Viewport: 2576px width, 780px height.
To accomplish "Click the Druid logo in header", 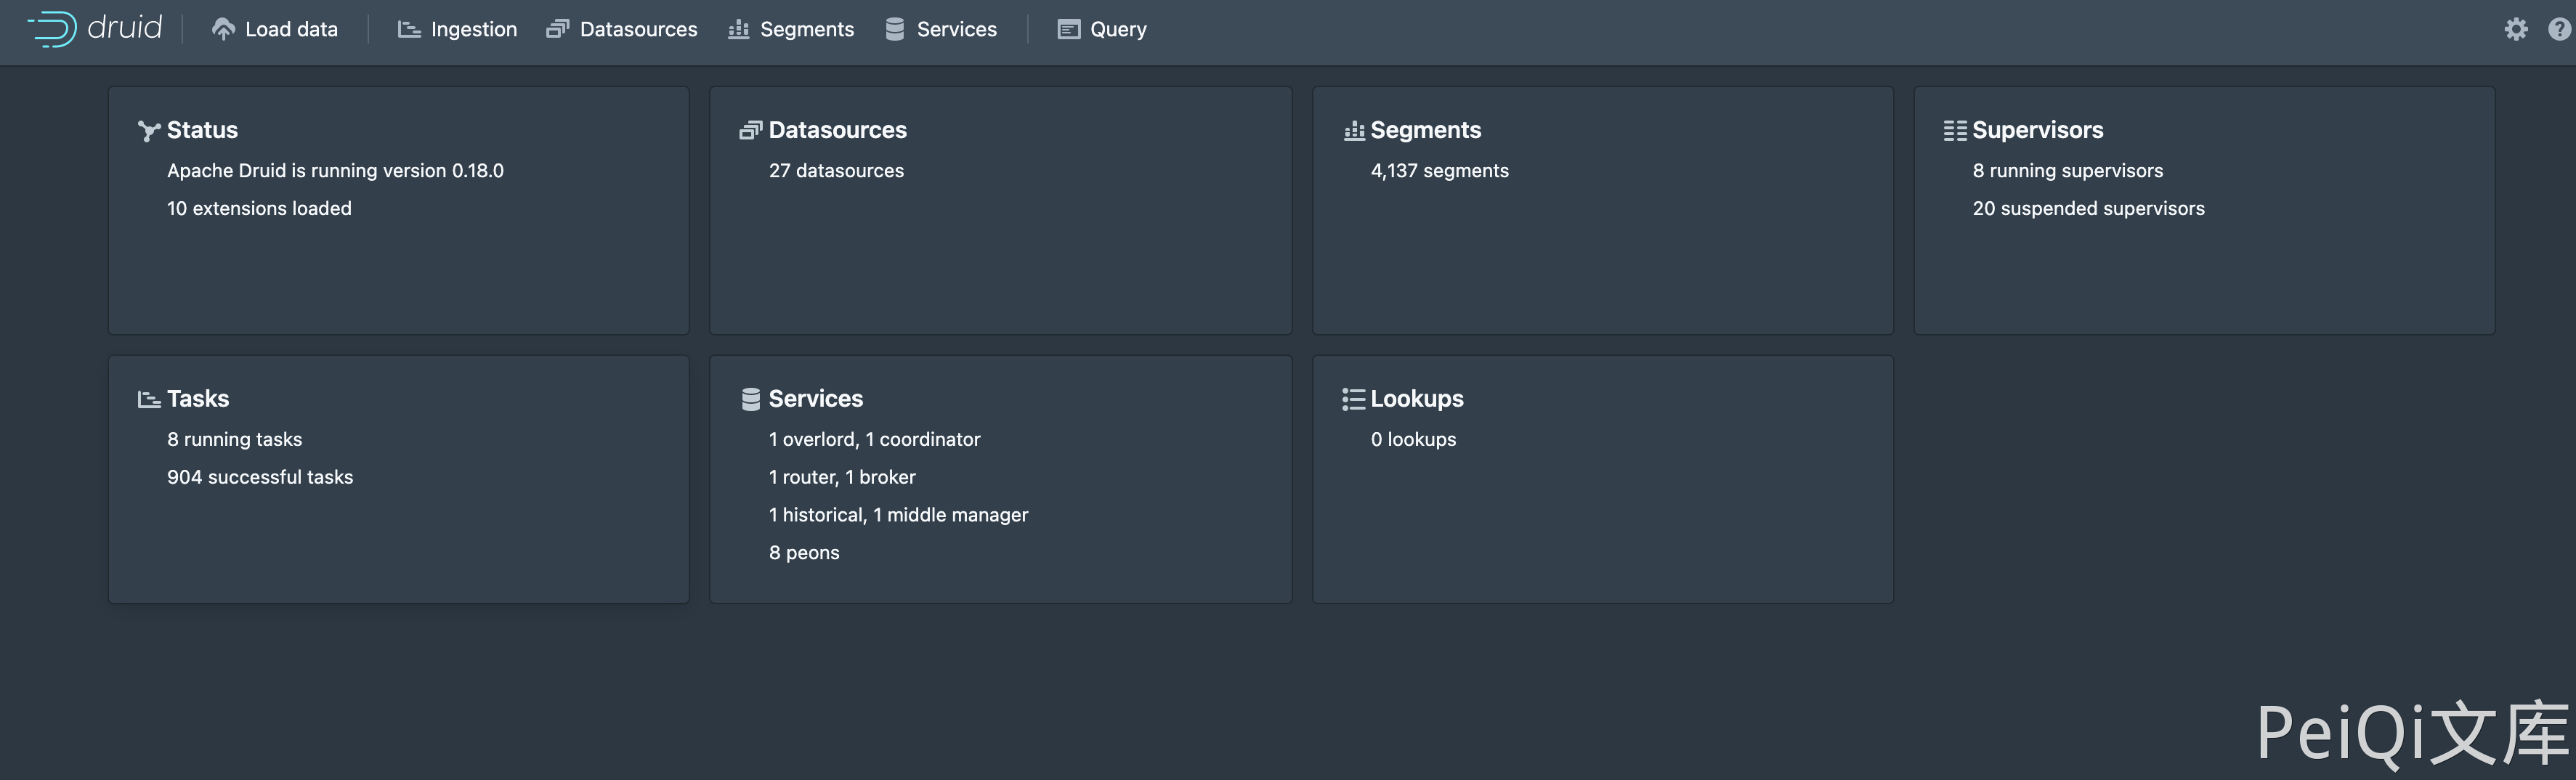I will [x=95, y=28].
